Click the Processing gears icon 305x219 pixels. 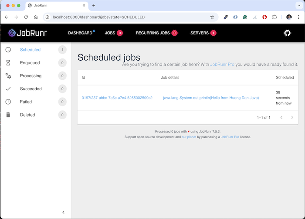point(8,76)
